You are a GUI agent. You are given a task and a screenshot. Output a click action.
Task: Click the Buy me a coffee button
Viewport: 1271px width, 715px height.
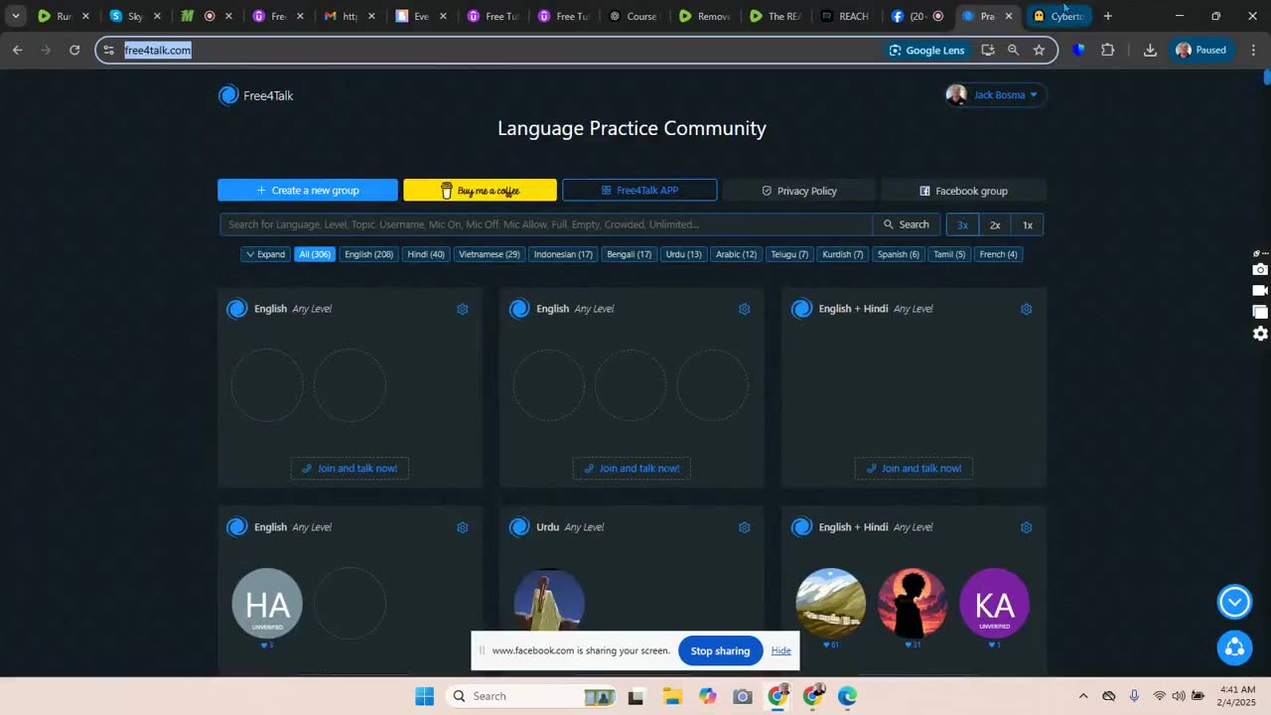coord(480,191)
